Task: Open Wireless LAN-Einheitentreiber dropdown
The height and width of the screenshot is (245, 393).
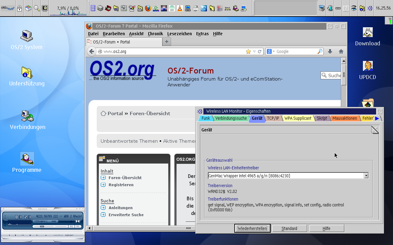Action: [366, 175]
